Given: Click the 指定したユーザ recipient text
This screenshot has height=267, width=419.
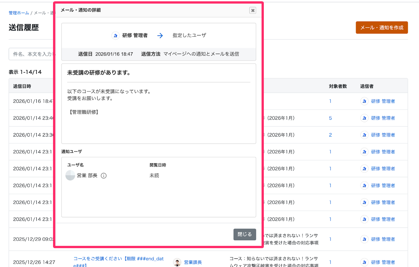Looking at the screenshot, I should (x=189, y=35).
